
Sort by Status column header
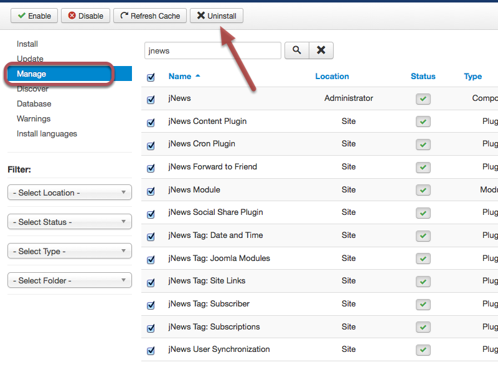click(x=423, y=76)
